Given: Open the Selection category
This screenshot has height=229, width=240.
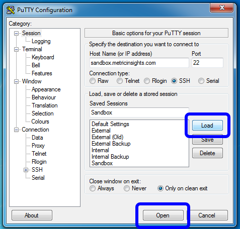Looking at the screenshot, I should (x=43, y=113).
